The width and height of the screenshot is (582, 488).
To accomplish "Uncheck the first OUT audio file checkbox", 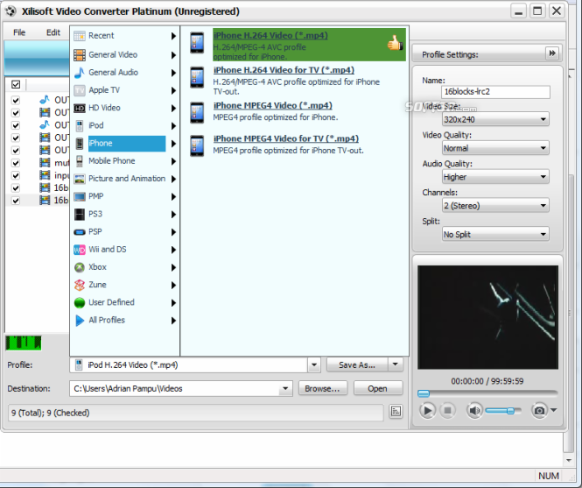I will (x=16, y=101).
